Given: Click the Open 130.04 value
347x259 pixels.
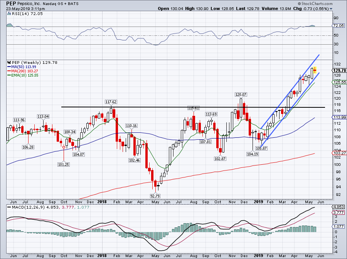Looking at the screenshot, I should point(171,8).
